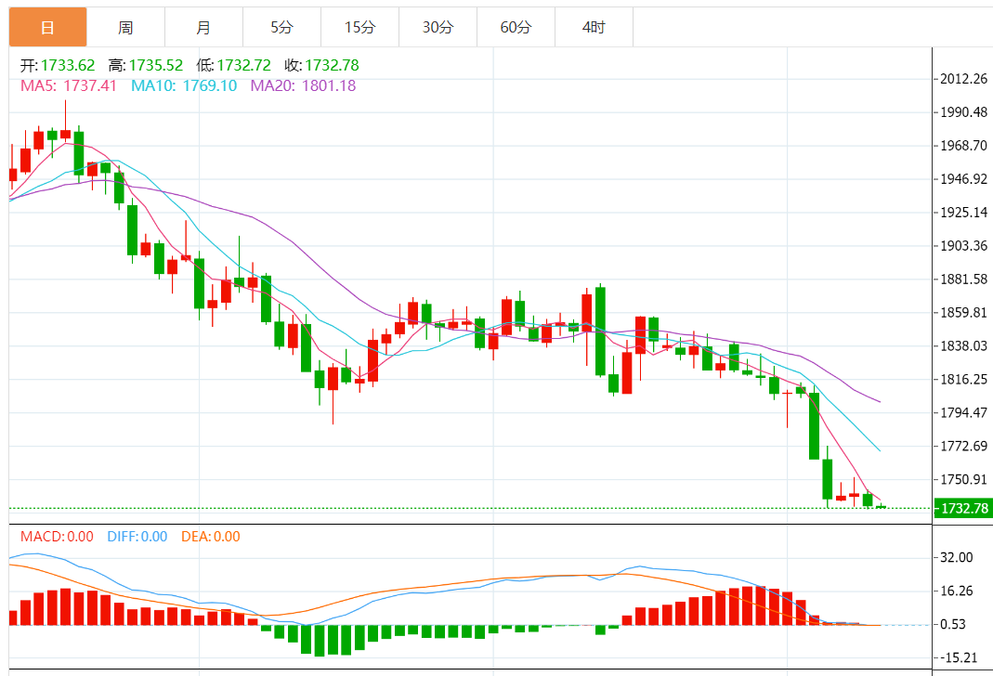
Task: Click the MA20: 1801.18 indicator label
Action: (x=303, y=85)
